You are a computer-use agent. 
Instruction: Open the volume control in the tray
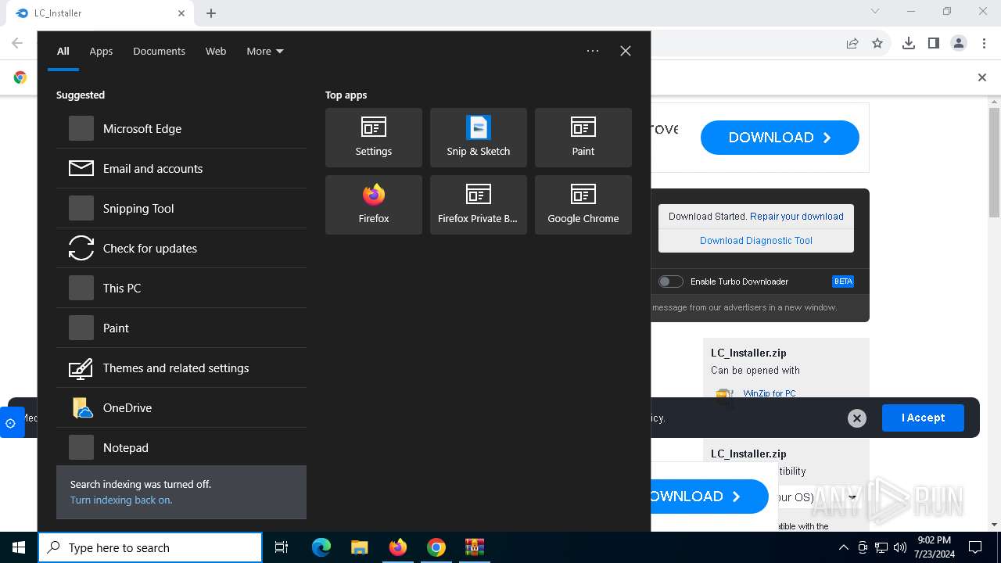[x=900, y=547]
